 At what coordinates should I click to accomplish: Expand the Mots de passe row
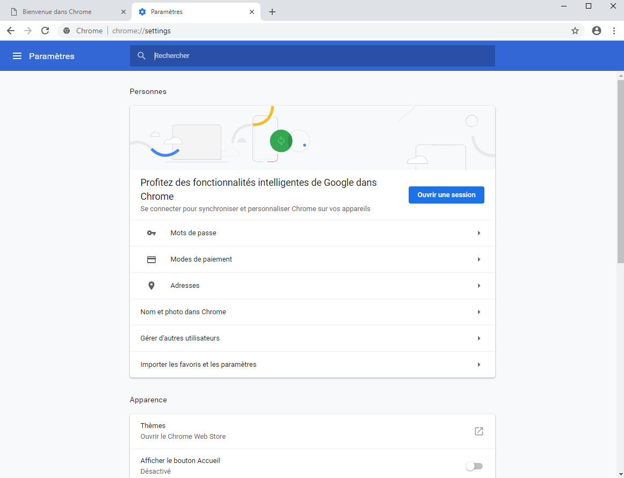[312, 233]
